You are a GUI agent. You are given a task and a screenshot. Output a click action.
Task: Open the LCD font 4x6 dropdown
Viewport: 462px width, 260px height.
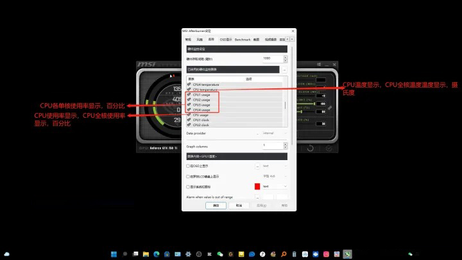[x=275, y=176]
